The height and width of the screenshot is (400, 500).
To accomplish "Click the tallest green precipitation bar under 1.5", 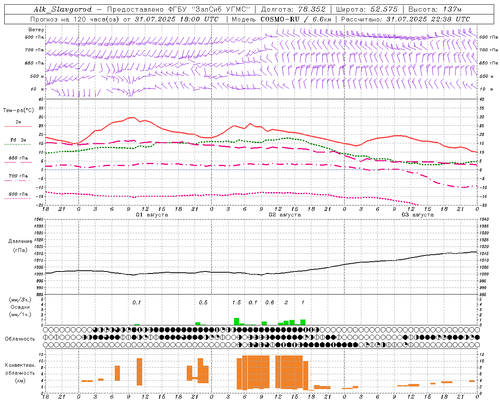I will click(236, 321).
